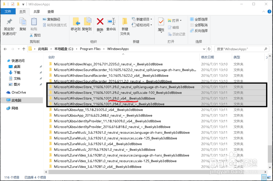
Task: Switch to the Share tab
Action: pyautogui.click(x=37, y=12)
